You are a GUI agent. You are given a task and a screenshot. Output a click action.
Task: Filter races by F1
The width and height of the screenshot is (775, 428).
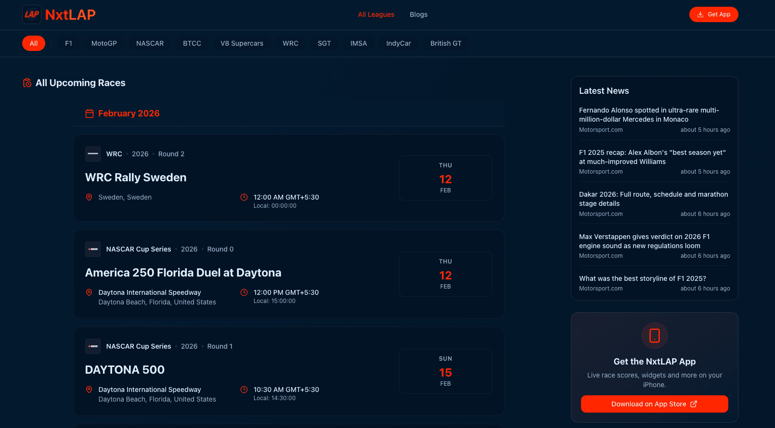point(68,43)
